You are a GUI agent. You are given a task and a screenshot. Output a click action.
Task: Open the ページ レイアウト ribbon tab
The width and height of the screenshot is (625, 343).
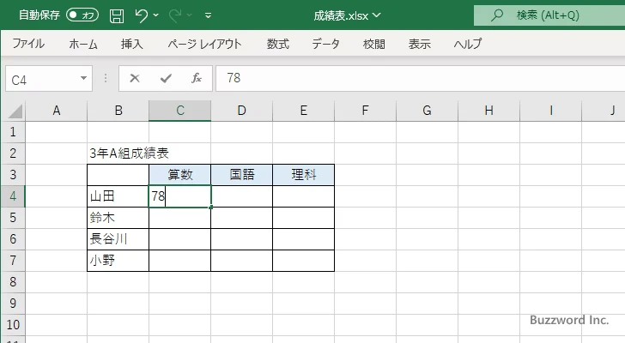tap(204, 44)
